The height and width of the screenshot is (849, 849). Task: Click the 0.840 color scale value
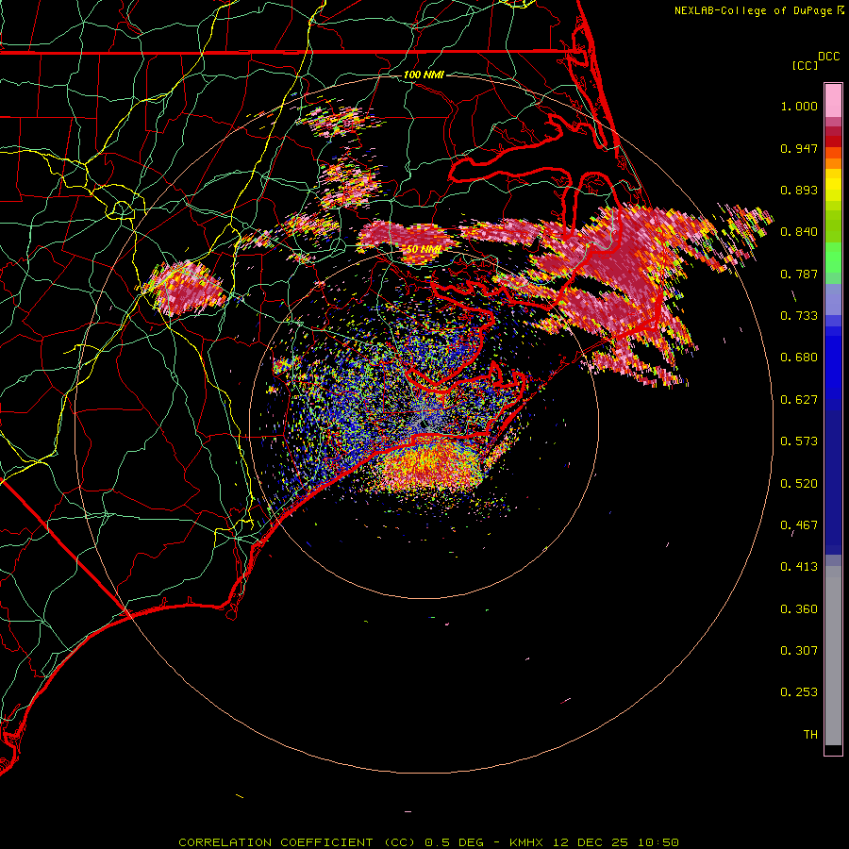tap(799, 232)
